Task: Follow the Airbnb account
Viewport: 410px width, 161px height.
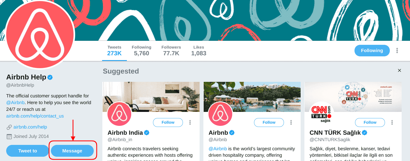Action: click(269, 122)
